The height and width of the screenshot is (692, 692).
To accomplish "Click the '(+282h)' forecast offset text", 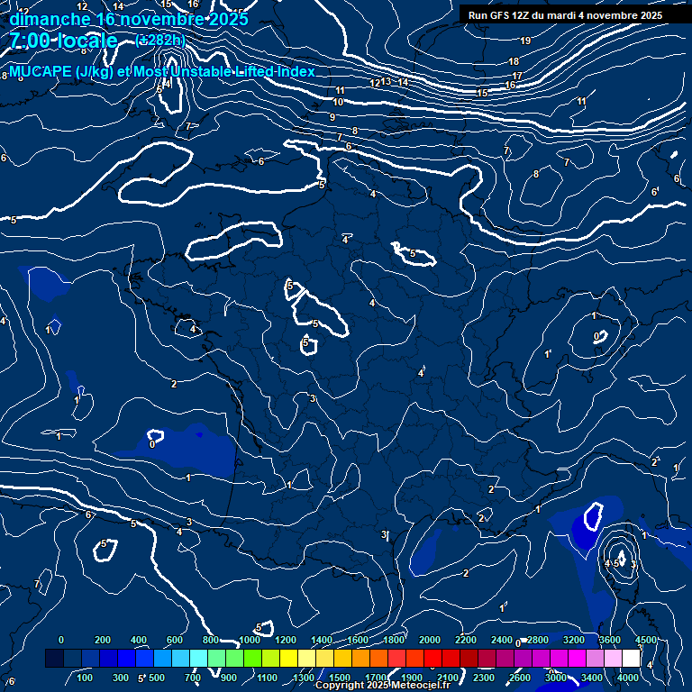I will coord(160,41).
